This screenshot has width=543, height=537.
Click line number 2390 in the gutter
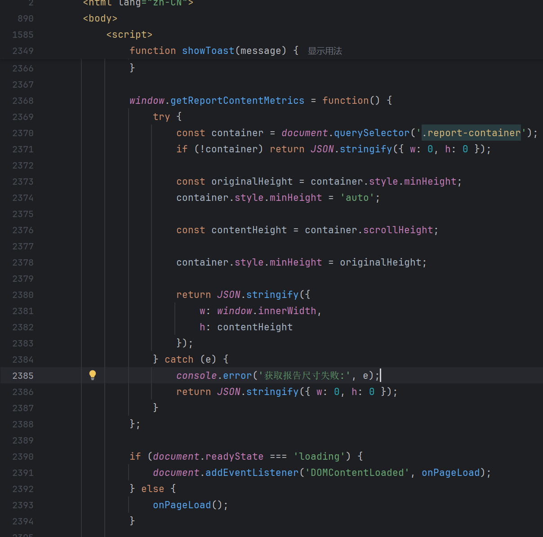[x=23, y=457]
